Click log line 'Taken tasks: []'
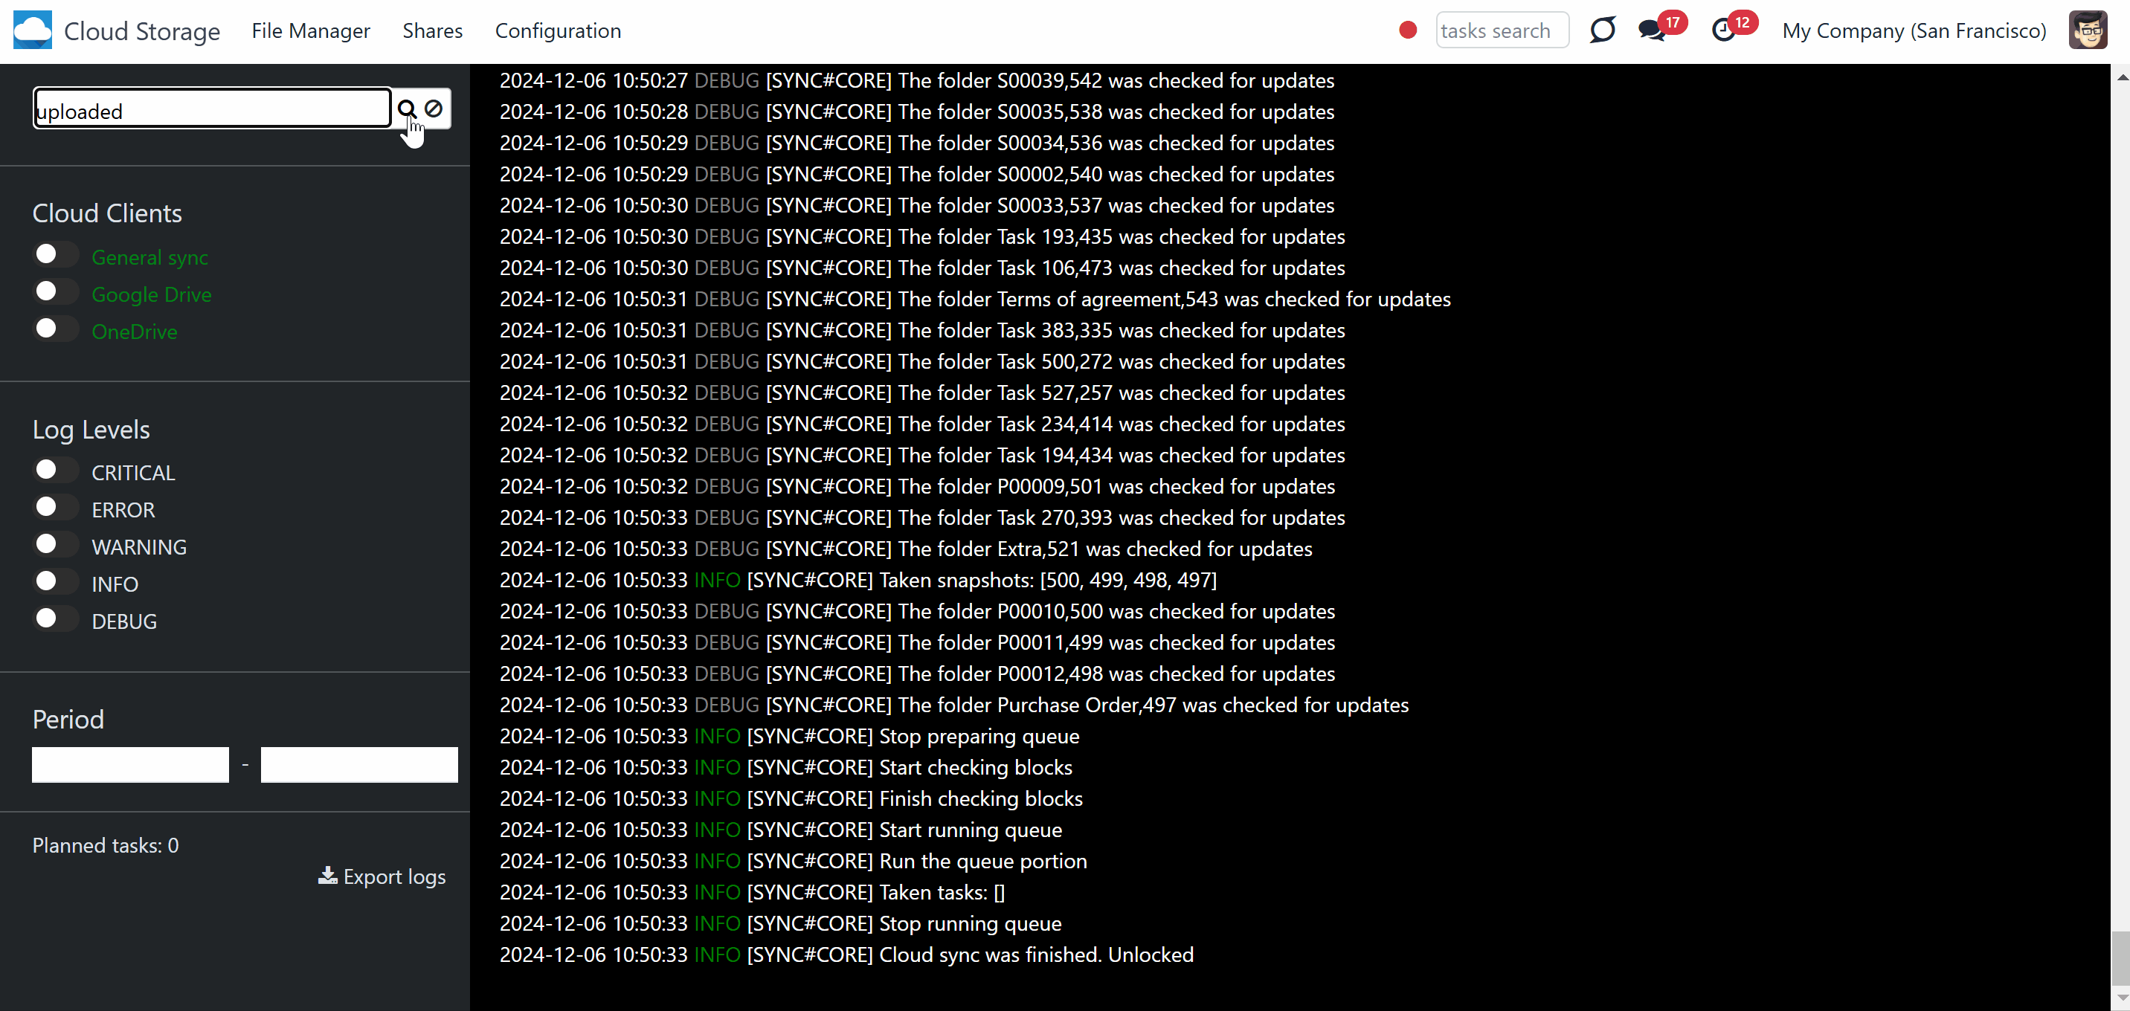 pyautogui.click(x=753, y=893)
